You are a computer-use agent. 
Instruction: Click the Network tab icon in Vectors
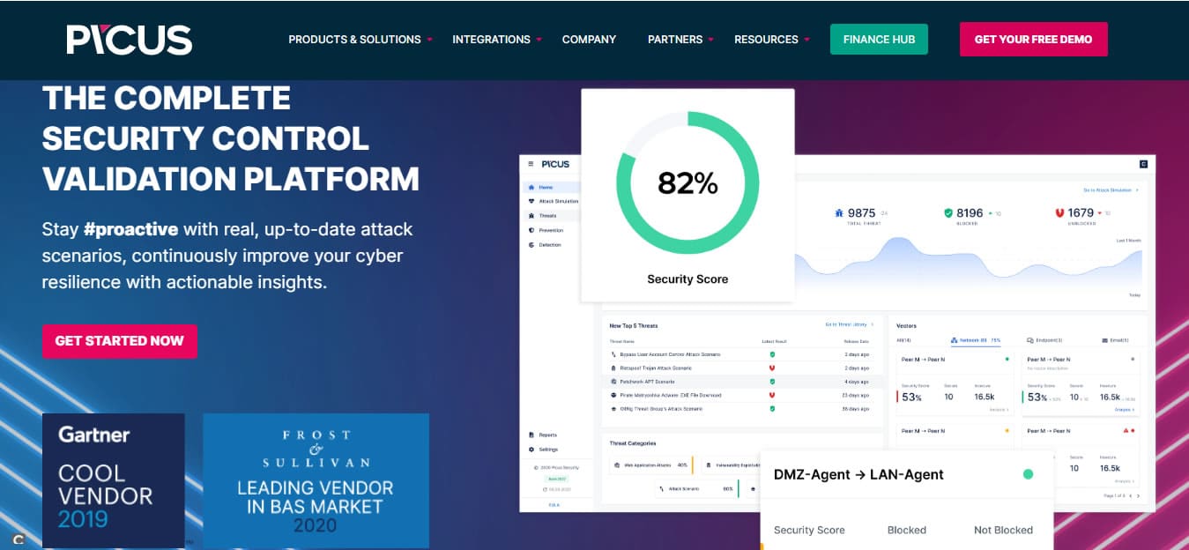point(955,340)
